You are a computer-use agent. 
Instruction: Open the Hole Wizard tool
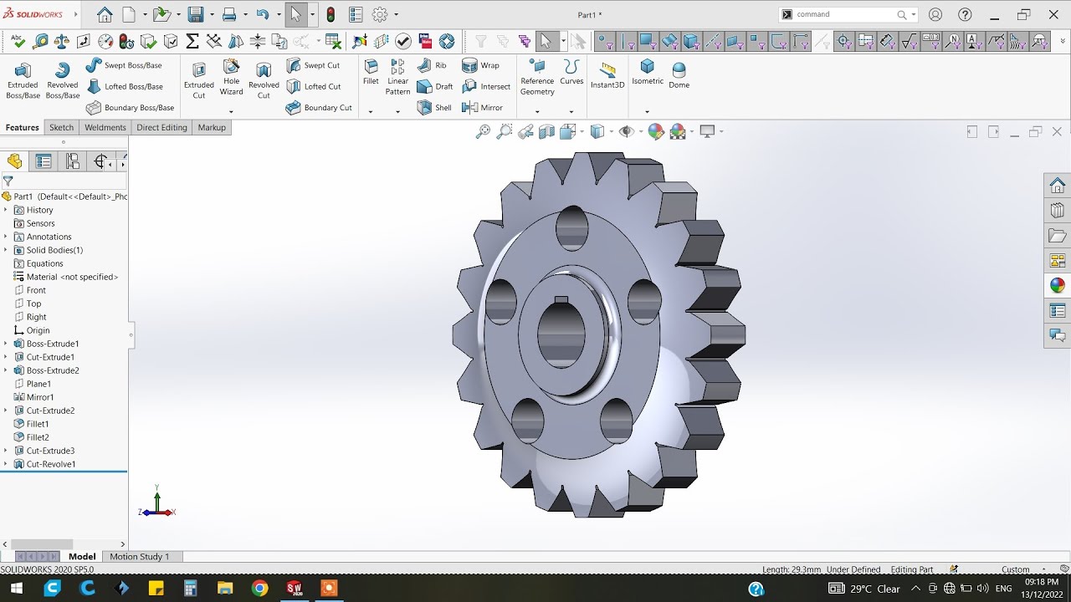(231, 78)
